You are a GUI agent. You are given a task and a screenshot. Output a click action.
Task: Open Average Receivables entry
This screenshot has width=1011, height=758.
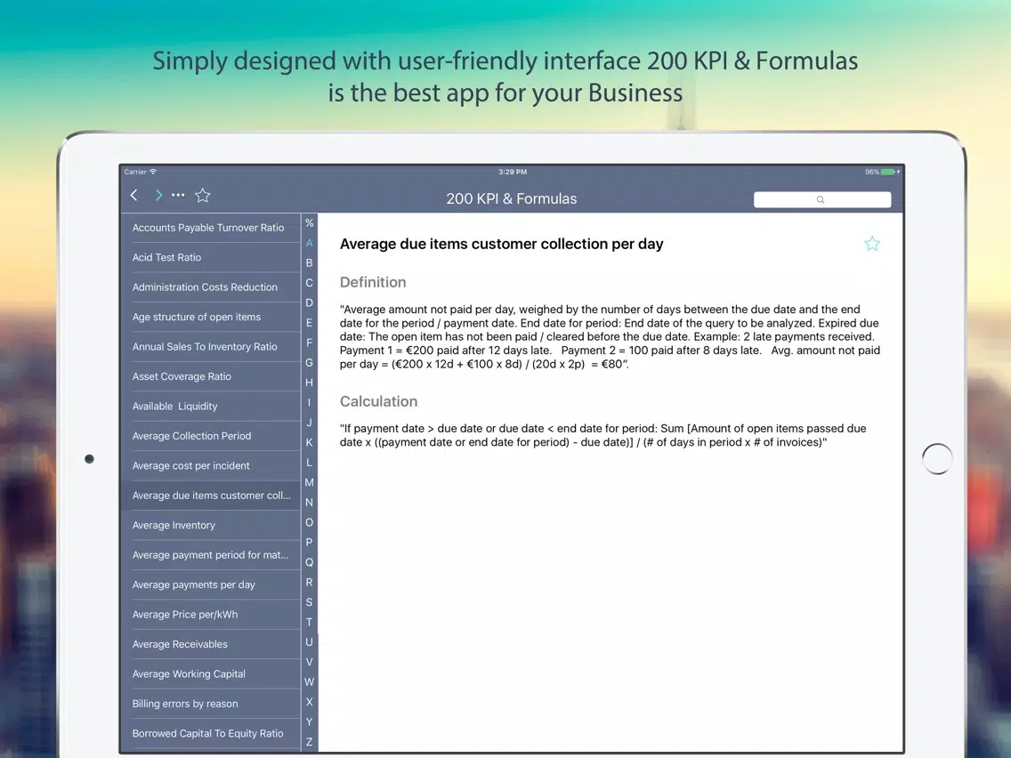click(x=210, y=644)
